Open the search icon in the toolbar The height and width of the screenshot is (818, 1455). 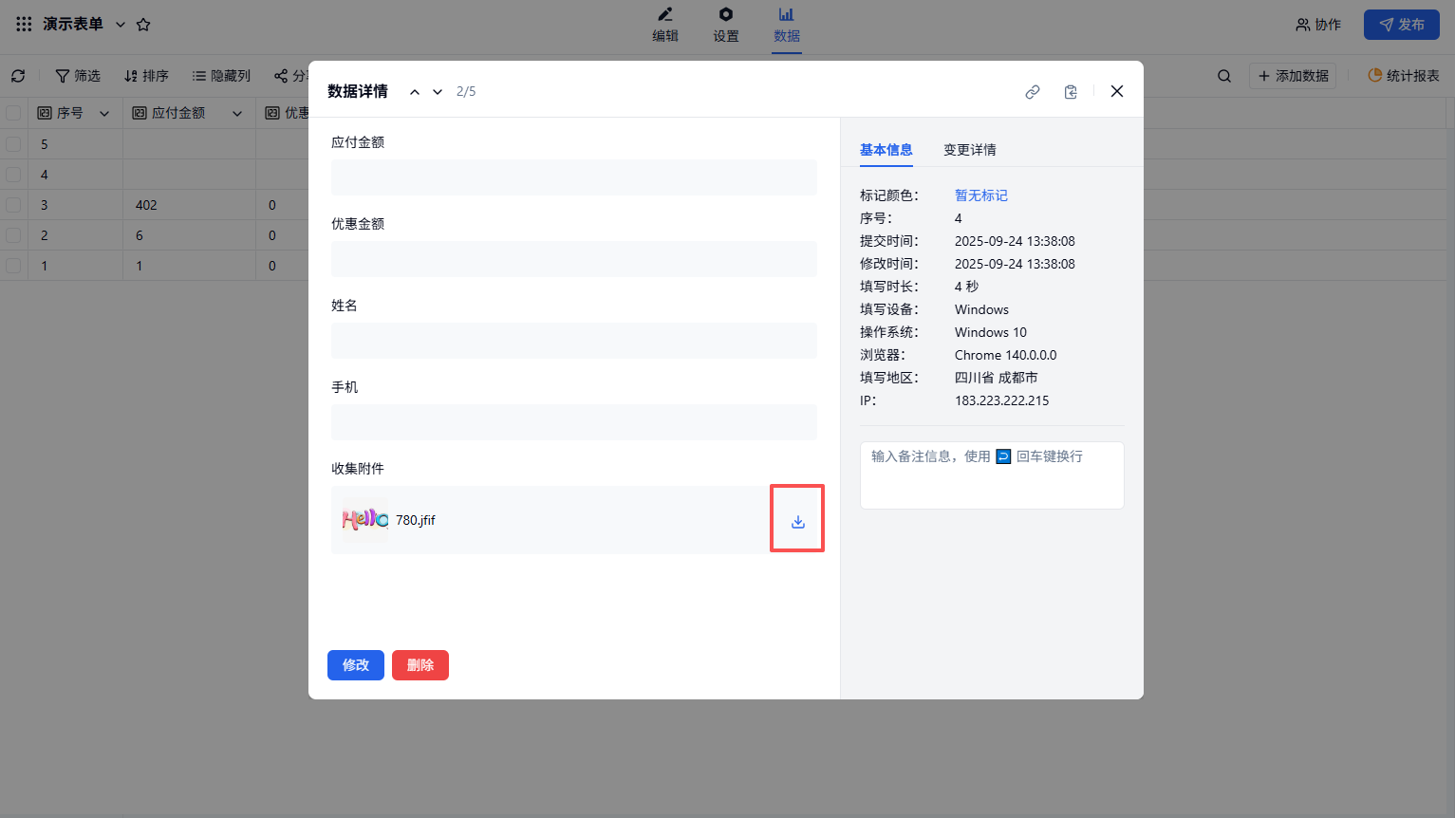(1224, 76)
